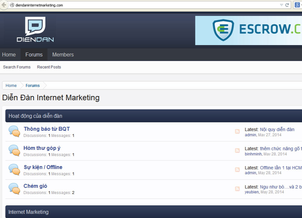This screenshot has height=218, width=302.
Task: Click the May 27, 2014 date stamp
Action: pyautogui.click(x=270, y=135)
